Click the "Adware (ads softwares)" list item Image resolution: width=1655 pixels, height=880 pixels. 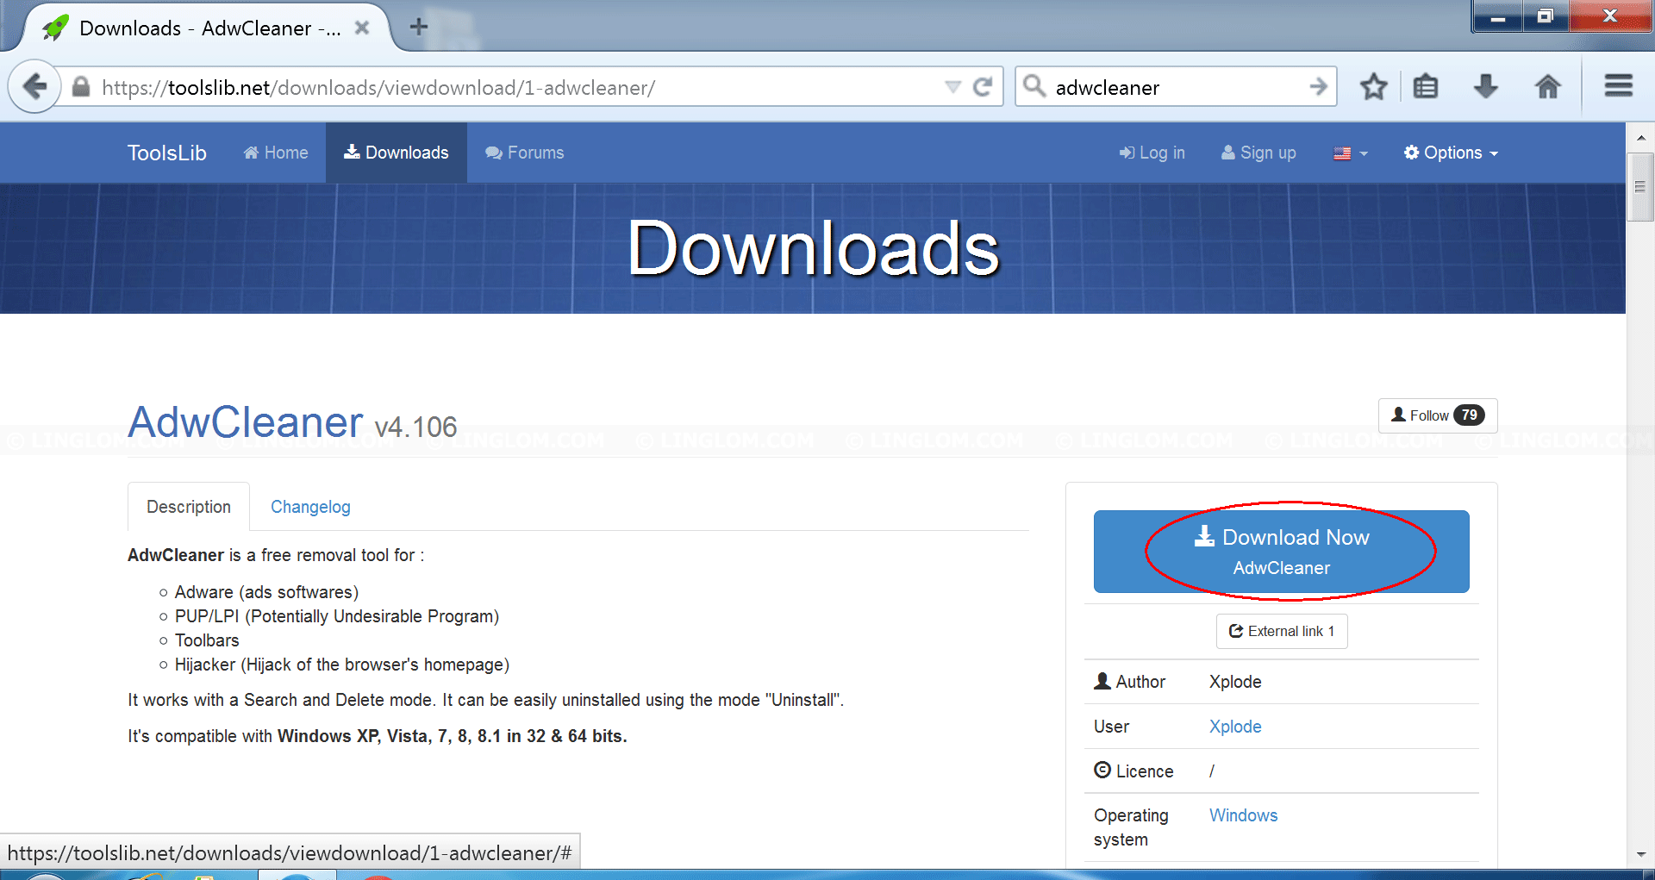266,592
